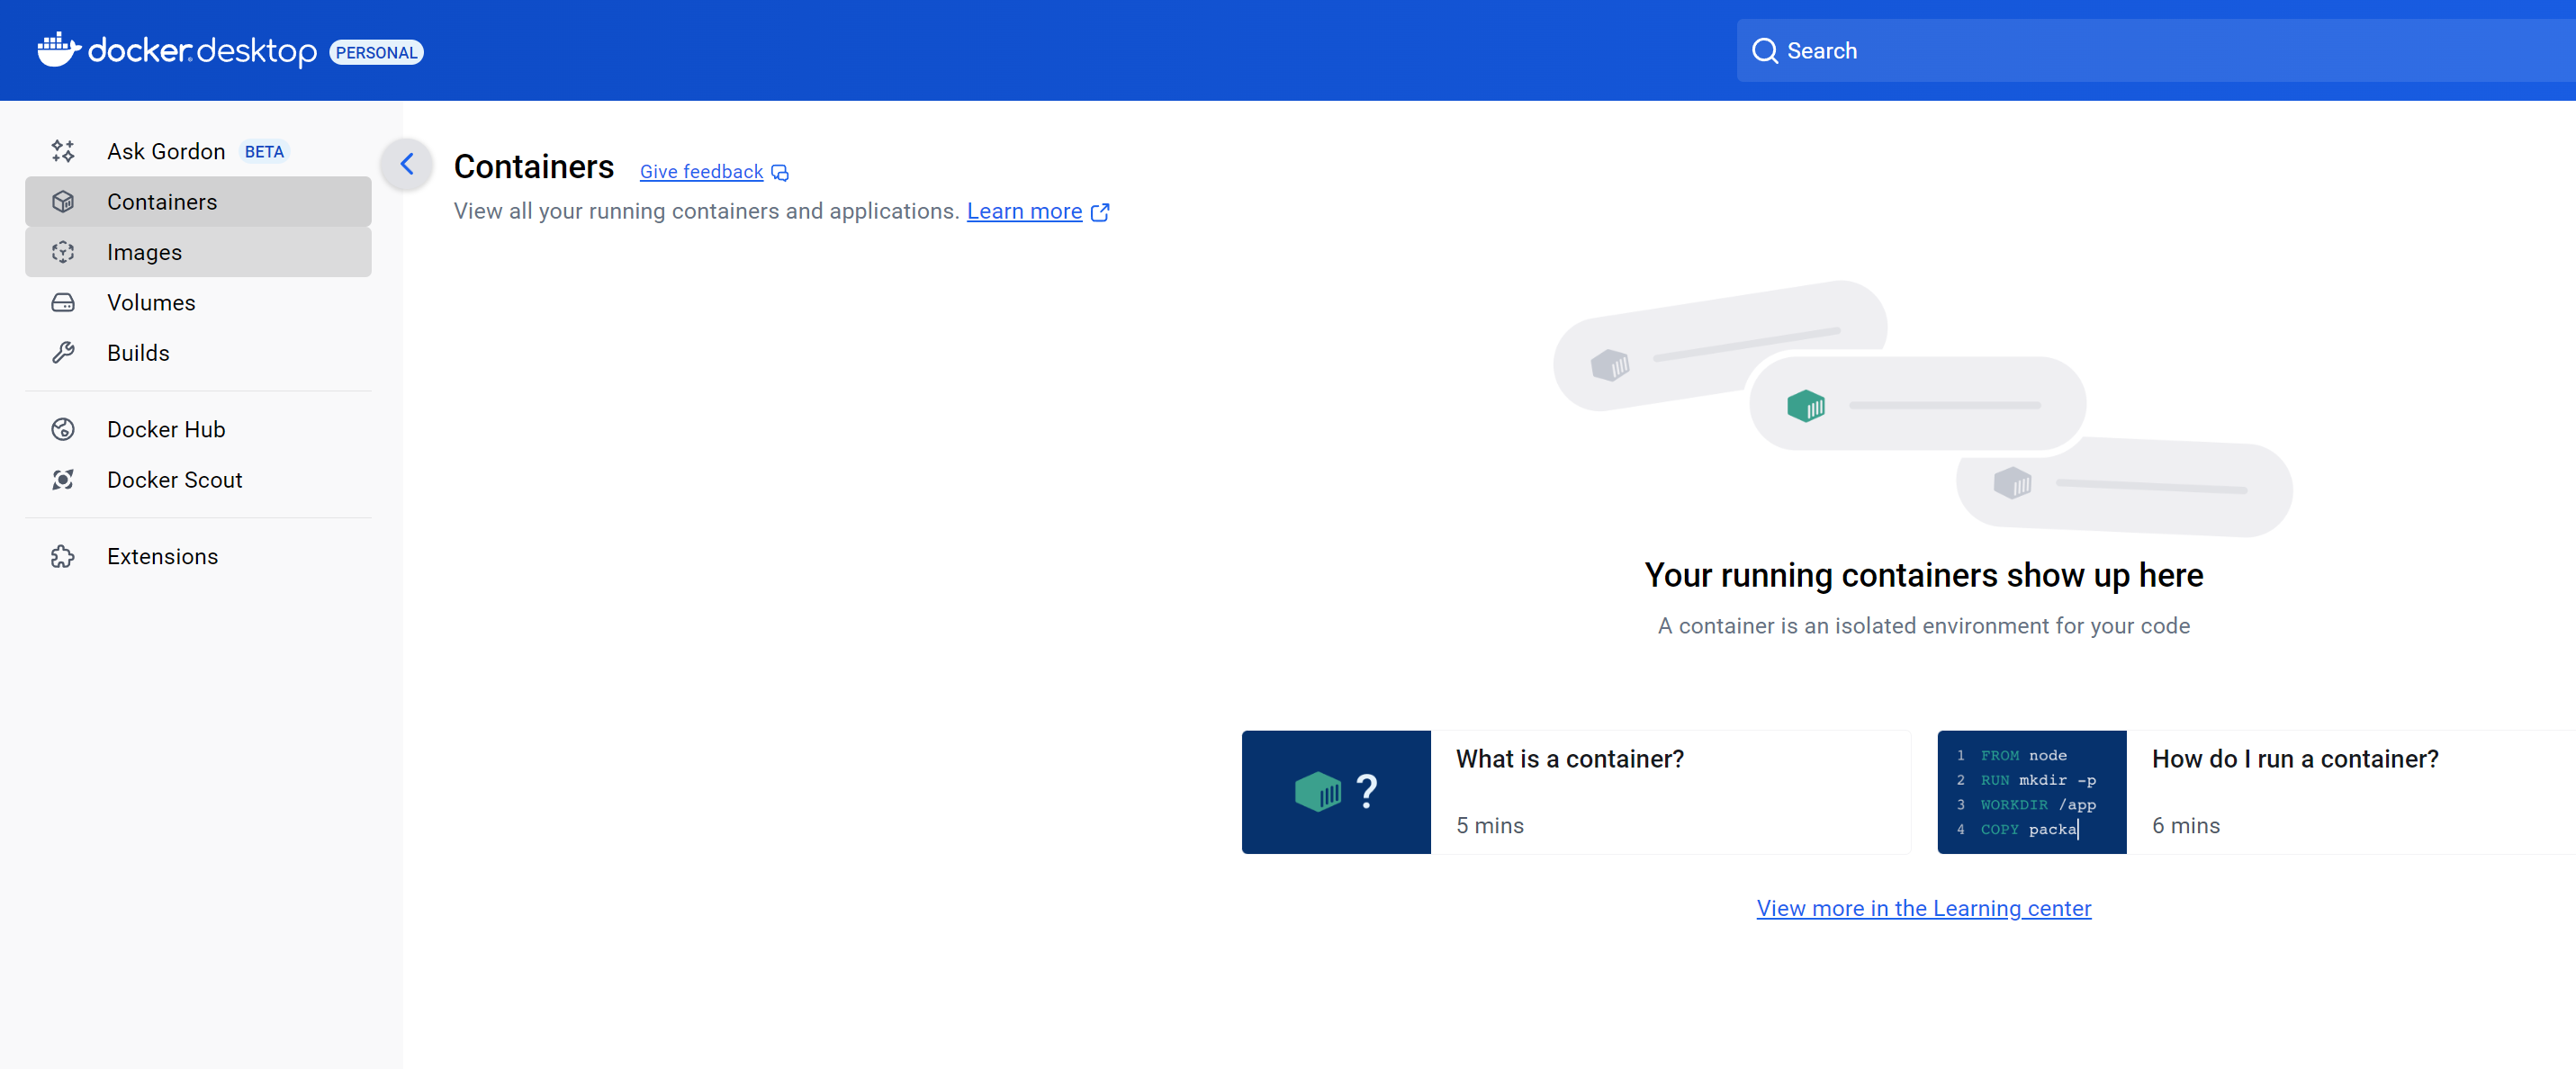Open Images via its sidebar icon
The height and width of the screenshot is (1069, 2576).
[63, 252]
